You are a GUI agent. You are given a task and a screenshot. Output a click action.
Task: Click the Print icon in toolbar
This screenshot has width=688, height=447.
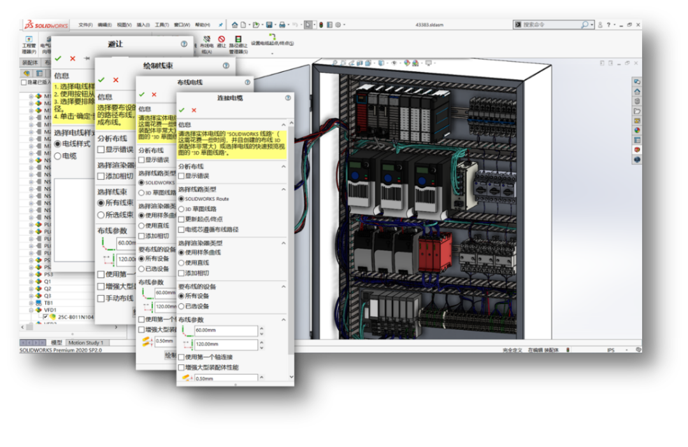pos(282,25)
